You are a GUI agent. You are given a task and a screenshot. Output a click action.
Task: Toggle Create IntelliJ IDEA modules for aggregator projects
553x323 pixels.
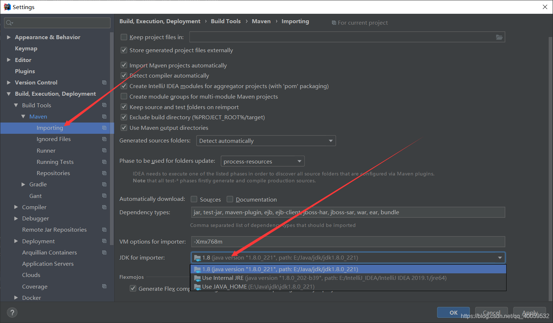pos(124,86)
